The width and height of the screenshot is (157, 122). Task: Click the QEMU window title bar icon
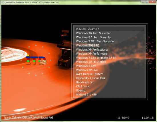pyautogui.click(x=2, y=2)
